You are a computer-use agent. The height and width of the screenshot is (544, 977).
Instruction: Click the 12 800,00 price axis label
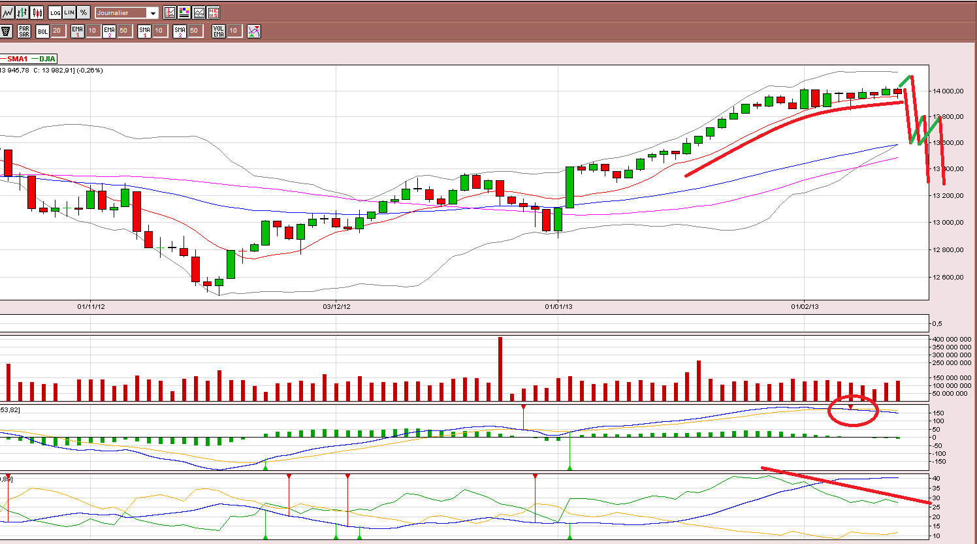pos(947,250)
